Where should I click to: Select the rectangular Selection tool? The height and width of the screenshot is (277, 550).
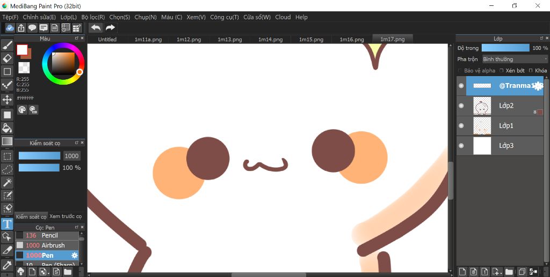7,156
